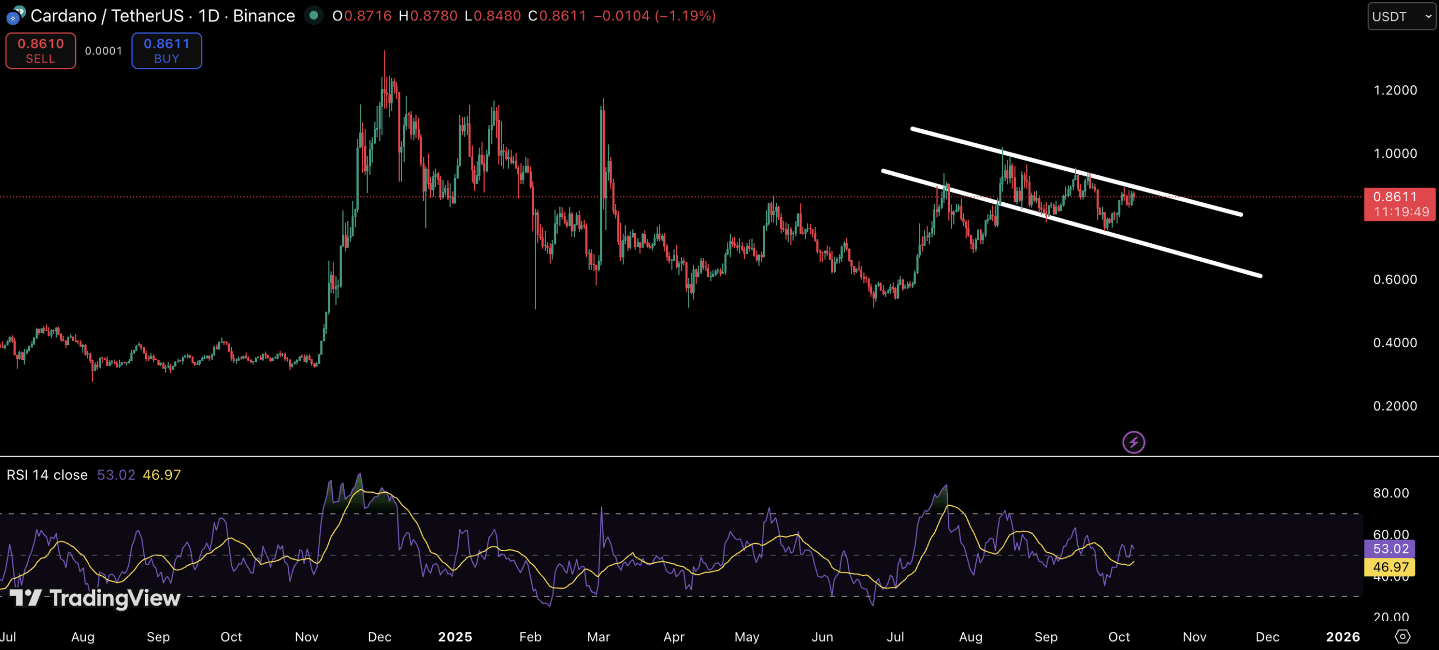Click the 0.0001 spread value
1439x650 pixels.
coord(103,51)
